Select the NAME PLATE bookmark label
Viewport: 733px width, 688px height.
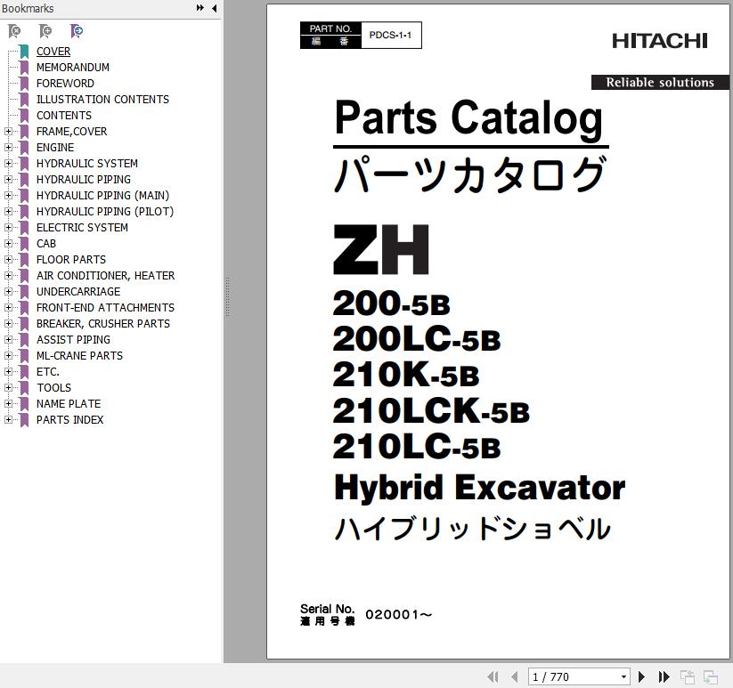(69, 403)
